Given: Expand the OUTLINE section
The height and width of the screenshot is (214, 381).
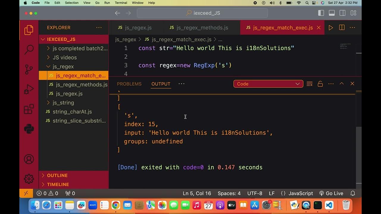Looking at the screenshot, I should pyautogui.click(x=74, y=175).
